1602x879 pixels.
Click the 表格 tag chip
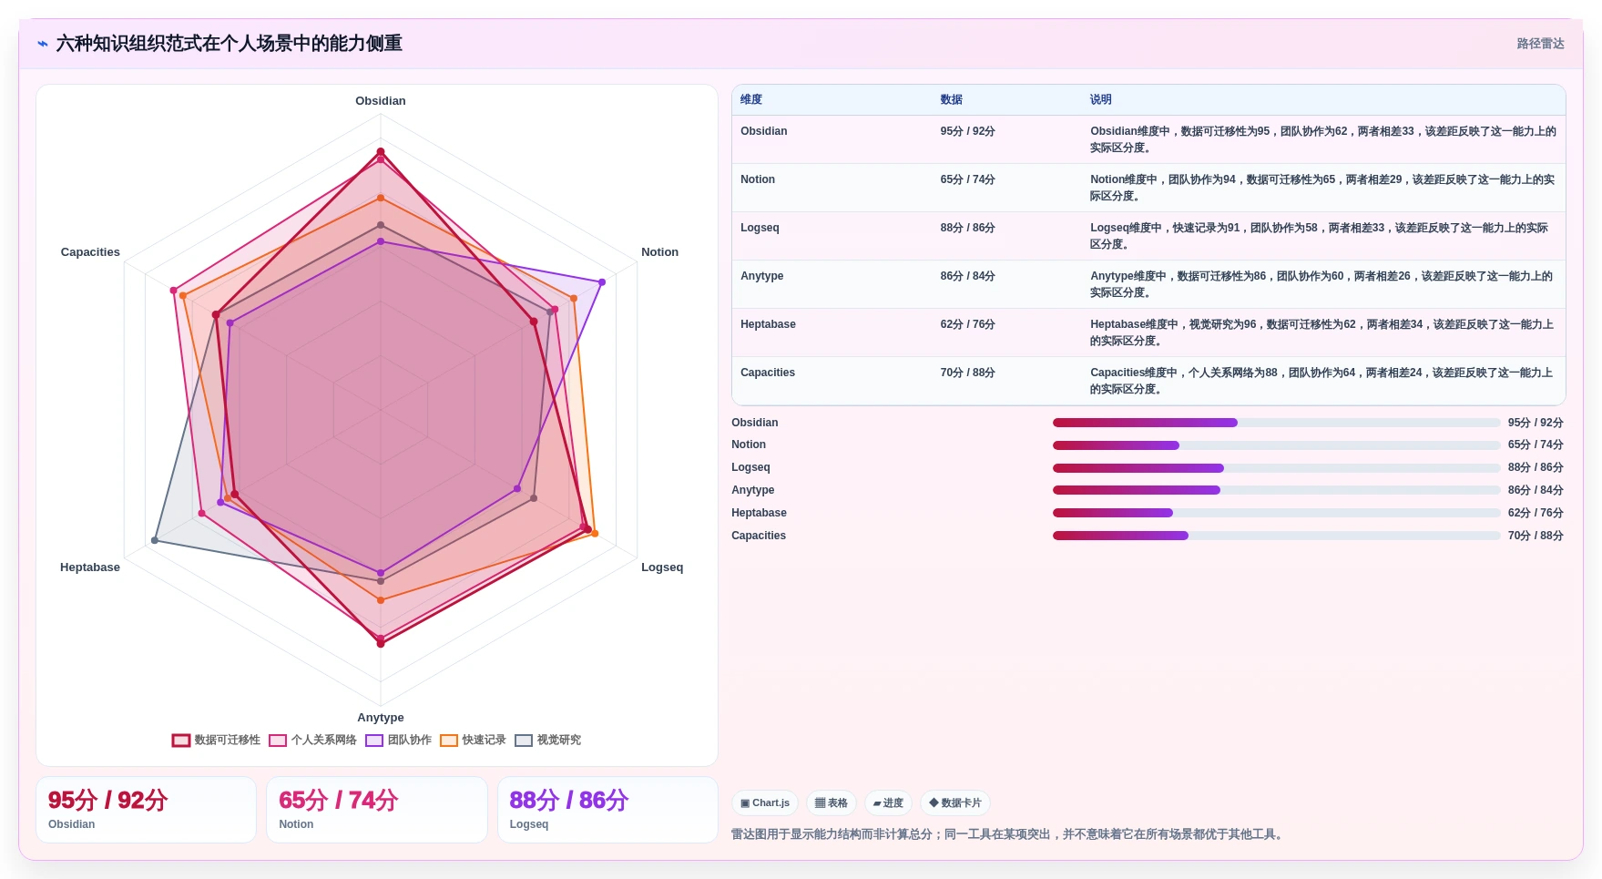tap(831, 802)
